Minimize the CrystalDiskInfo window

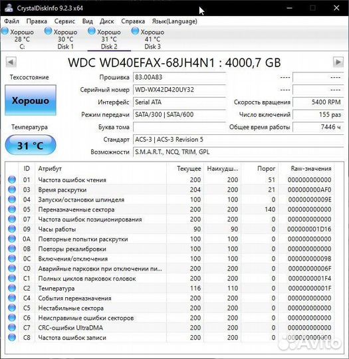point(289,8)
